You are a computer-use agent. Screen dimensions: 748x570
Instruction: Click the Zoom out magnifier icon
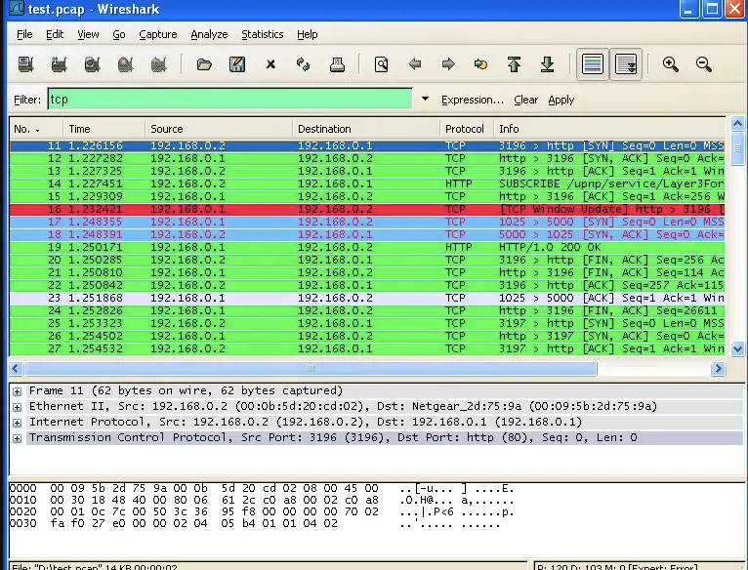click(703, 64)
